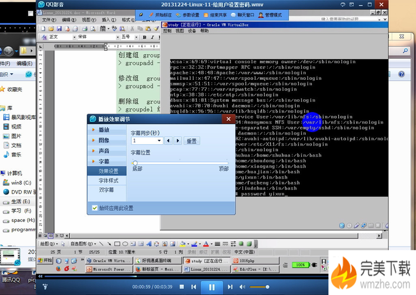Open the 插入 menu in Word
Screen dimensions: 416x295
coord(109,20)
